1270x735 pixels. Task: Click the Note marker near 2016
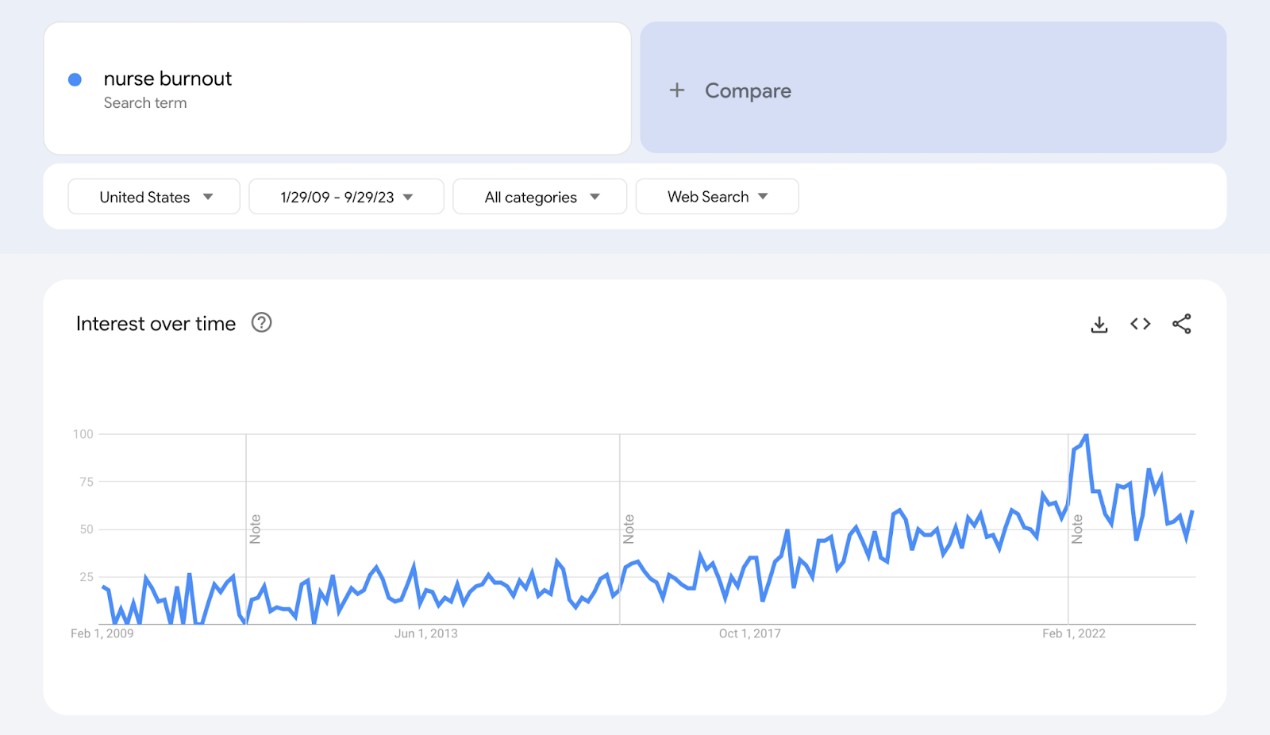pyautogui.click(x=629, y=529)
